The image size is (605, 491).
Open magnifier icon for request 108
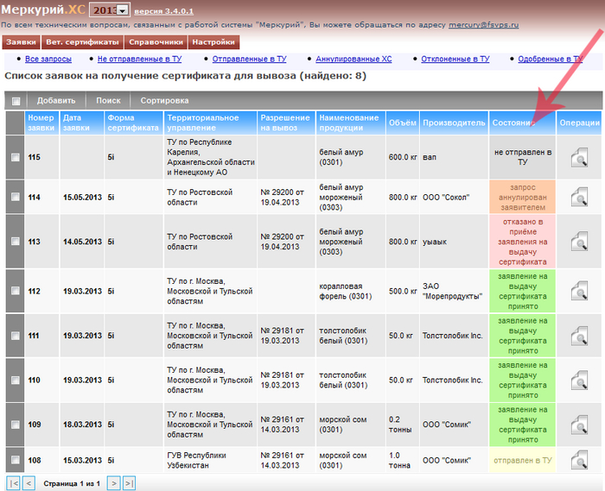[x=578, y=459]
